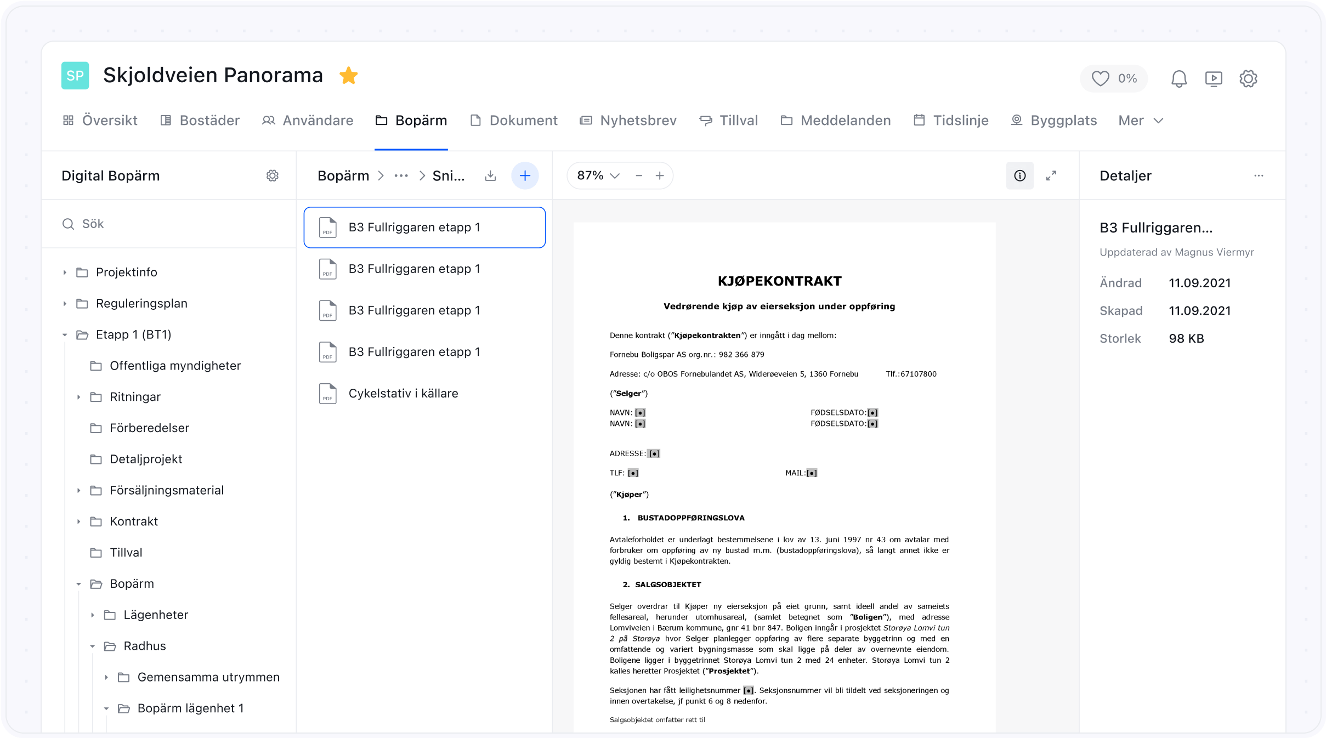Click the breadcrumb ellipsis button
Viewport: 1326px width, 738px height.
point(401,175)
